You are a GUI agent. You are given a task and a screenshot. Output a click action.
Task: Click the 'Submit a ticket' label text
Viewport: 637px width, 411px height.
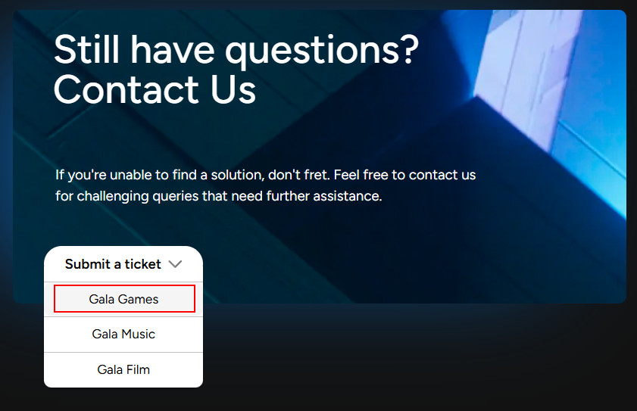point(113,264)
